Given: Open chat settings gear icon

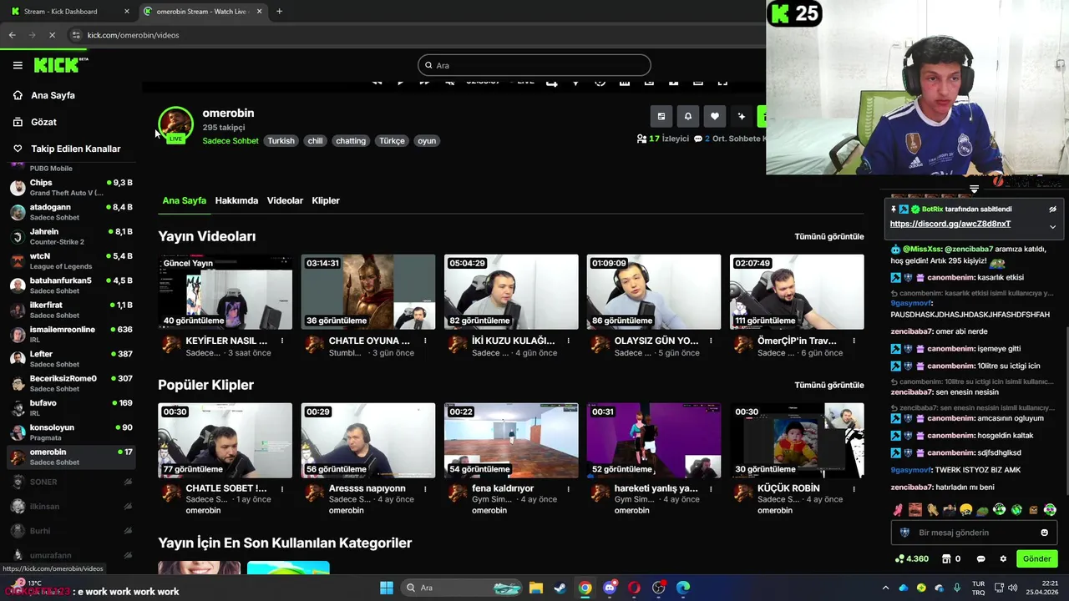Looking at the screenshot, I should [1003, 559].
